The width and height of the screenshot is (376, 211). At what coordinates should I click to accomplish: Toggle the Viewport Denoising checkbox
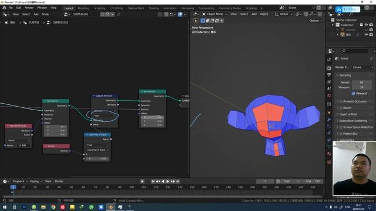[x=354, y=94]
